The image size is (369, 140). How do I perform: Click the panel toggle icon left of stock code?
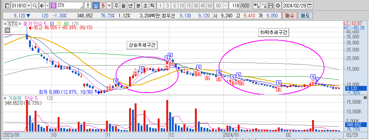coord(7,6)
